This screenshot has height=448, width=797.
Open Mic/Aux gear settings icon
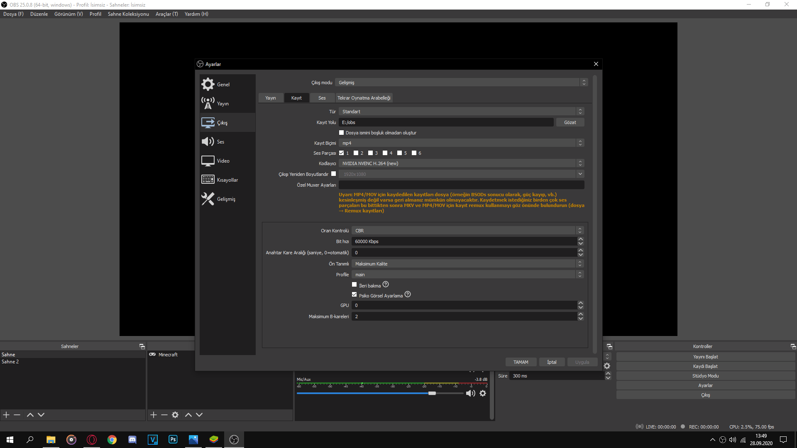click(483, 393)
